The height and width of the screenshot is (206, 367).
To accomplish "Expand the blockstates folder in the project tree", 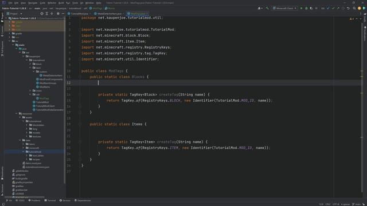I will 27,125.
